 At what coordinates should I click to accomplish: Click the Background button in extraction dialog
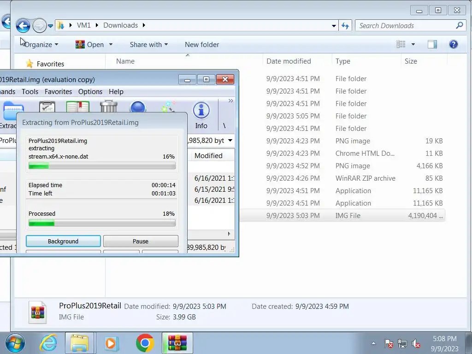[63, 241]
